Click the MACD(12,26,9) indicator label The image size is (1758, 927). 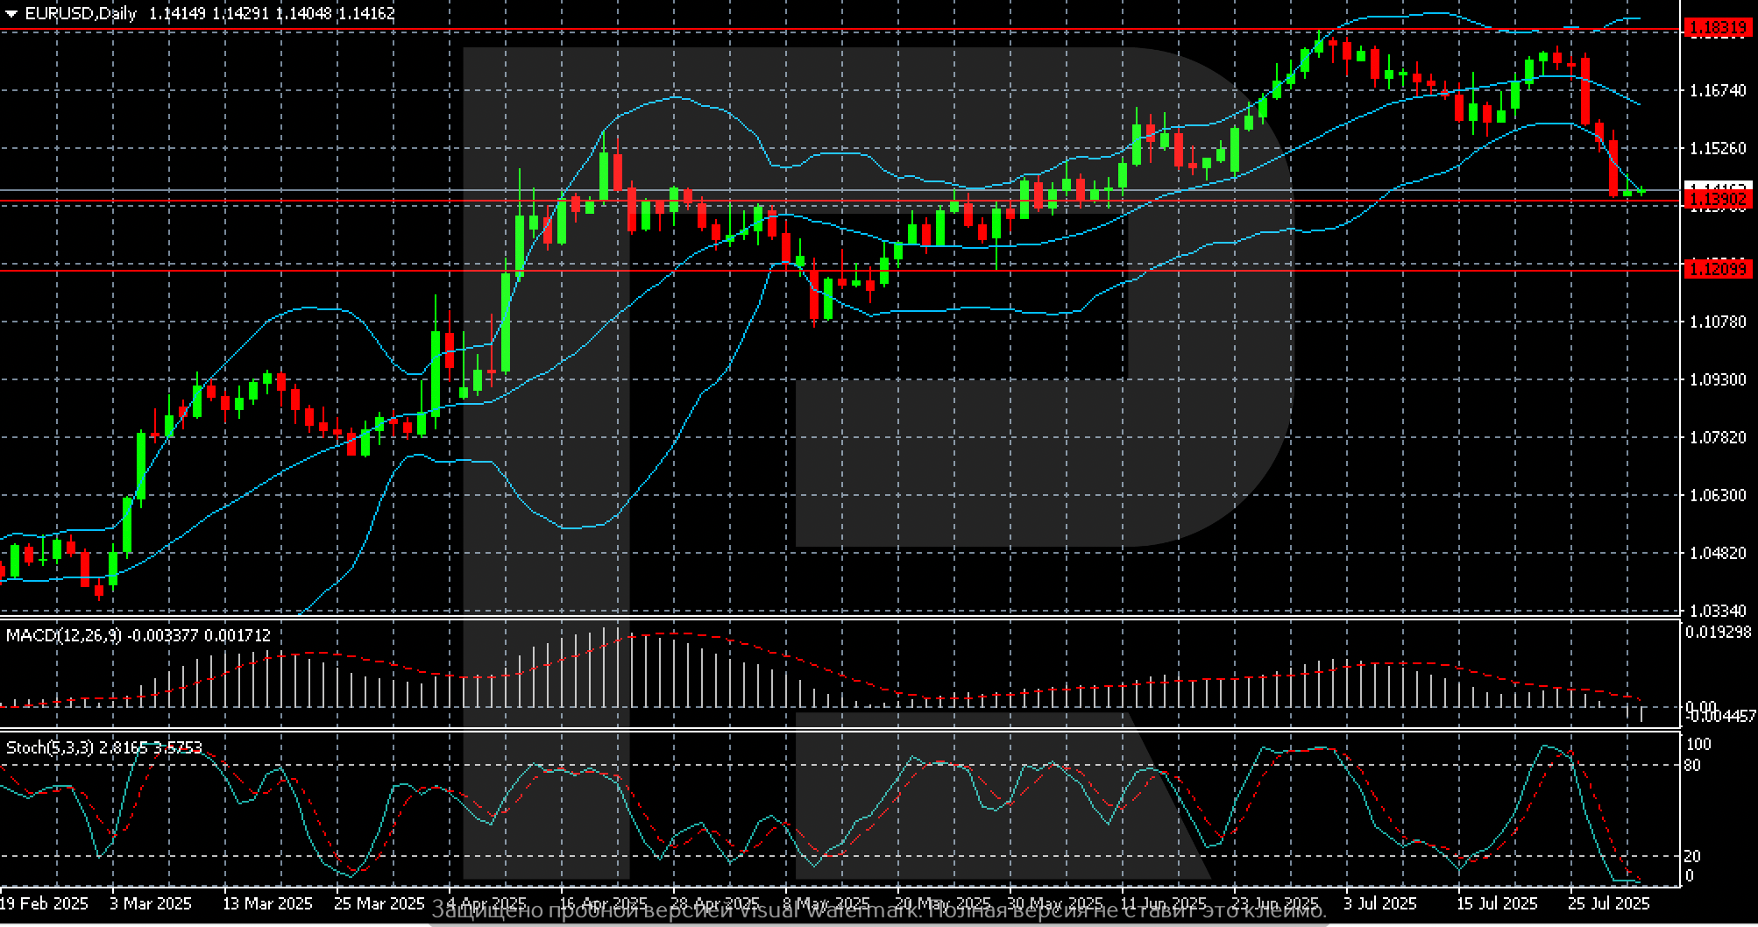pos(64,635)
